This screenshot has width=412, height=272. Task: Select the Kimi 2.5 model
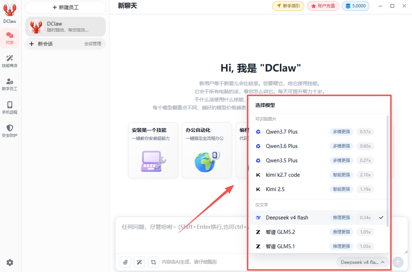[x=318, y=189]
